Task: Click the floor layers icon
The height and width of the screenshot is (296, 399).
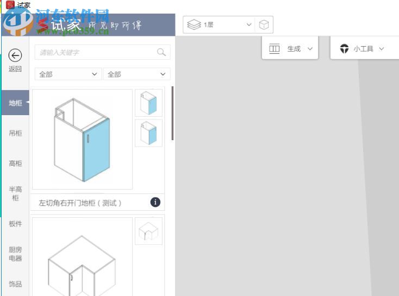Action: pyautogui.click(x=194, y=24)
